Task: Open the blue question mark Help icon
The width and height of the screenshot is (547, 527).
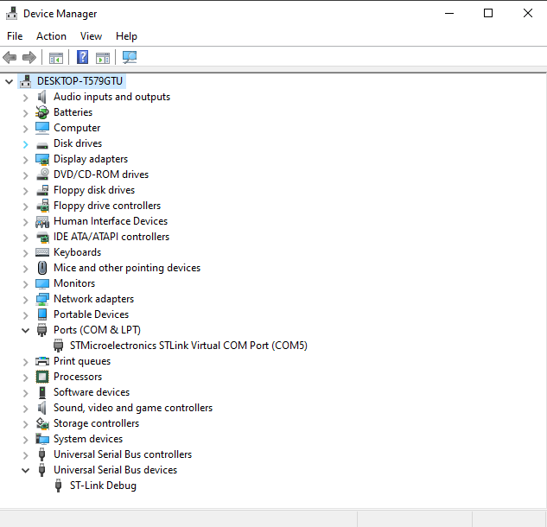Action: click(82, 57)
